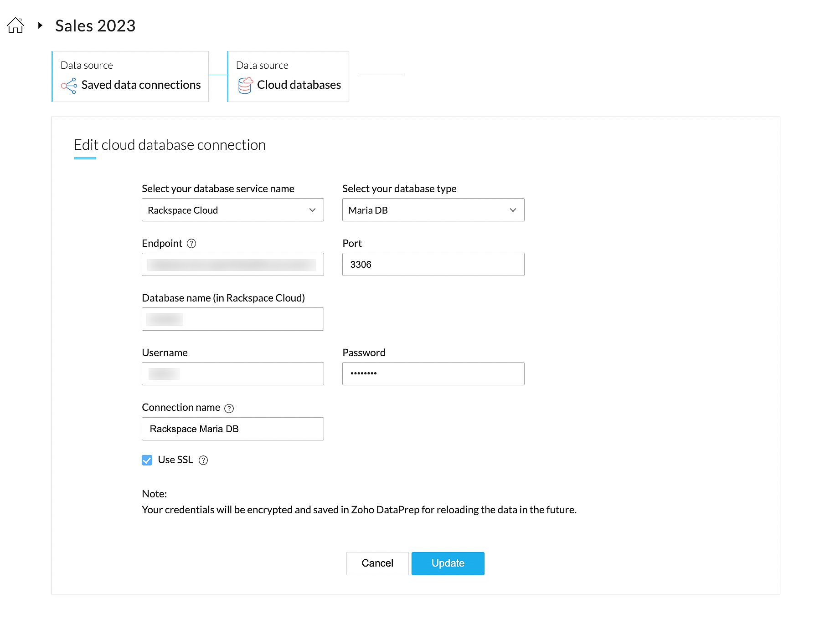
Task: Go to the home icon
Action: (15, 26)
